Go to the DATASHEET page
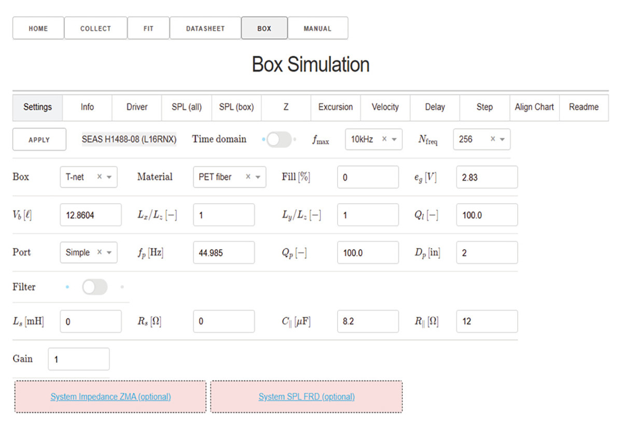 click(x=205, y=28)
